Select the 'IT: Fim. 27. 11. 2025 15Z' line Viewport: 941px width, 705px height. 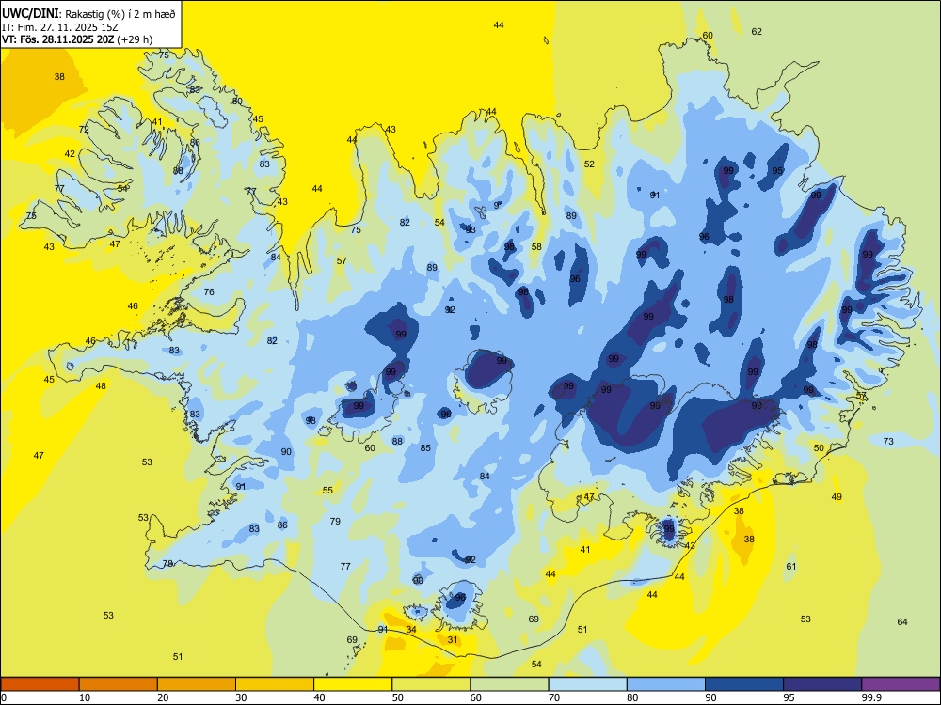[x=59, y=27]
